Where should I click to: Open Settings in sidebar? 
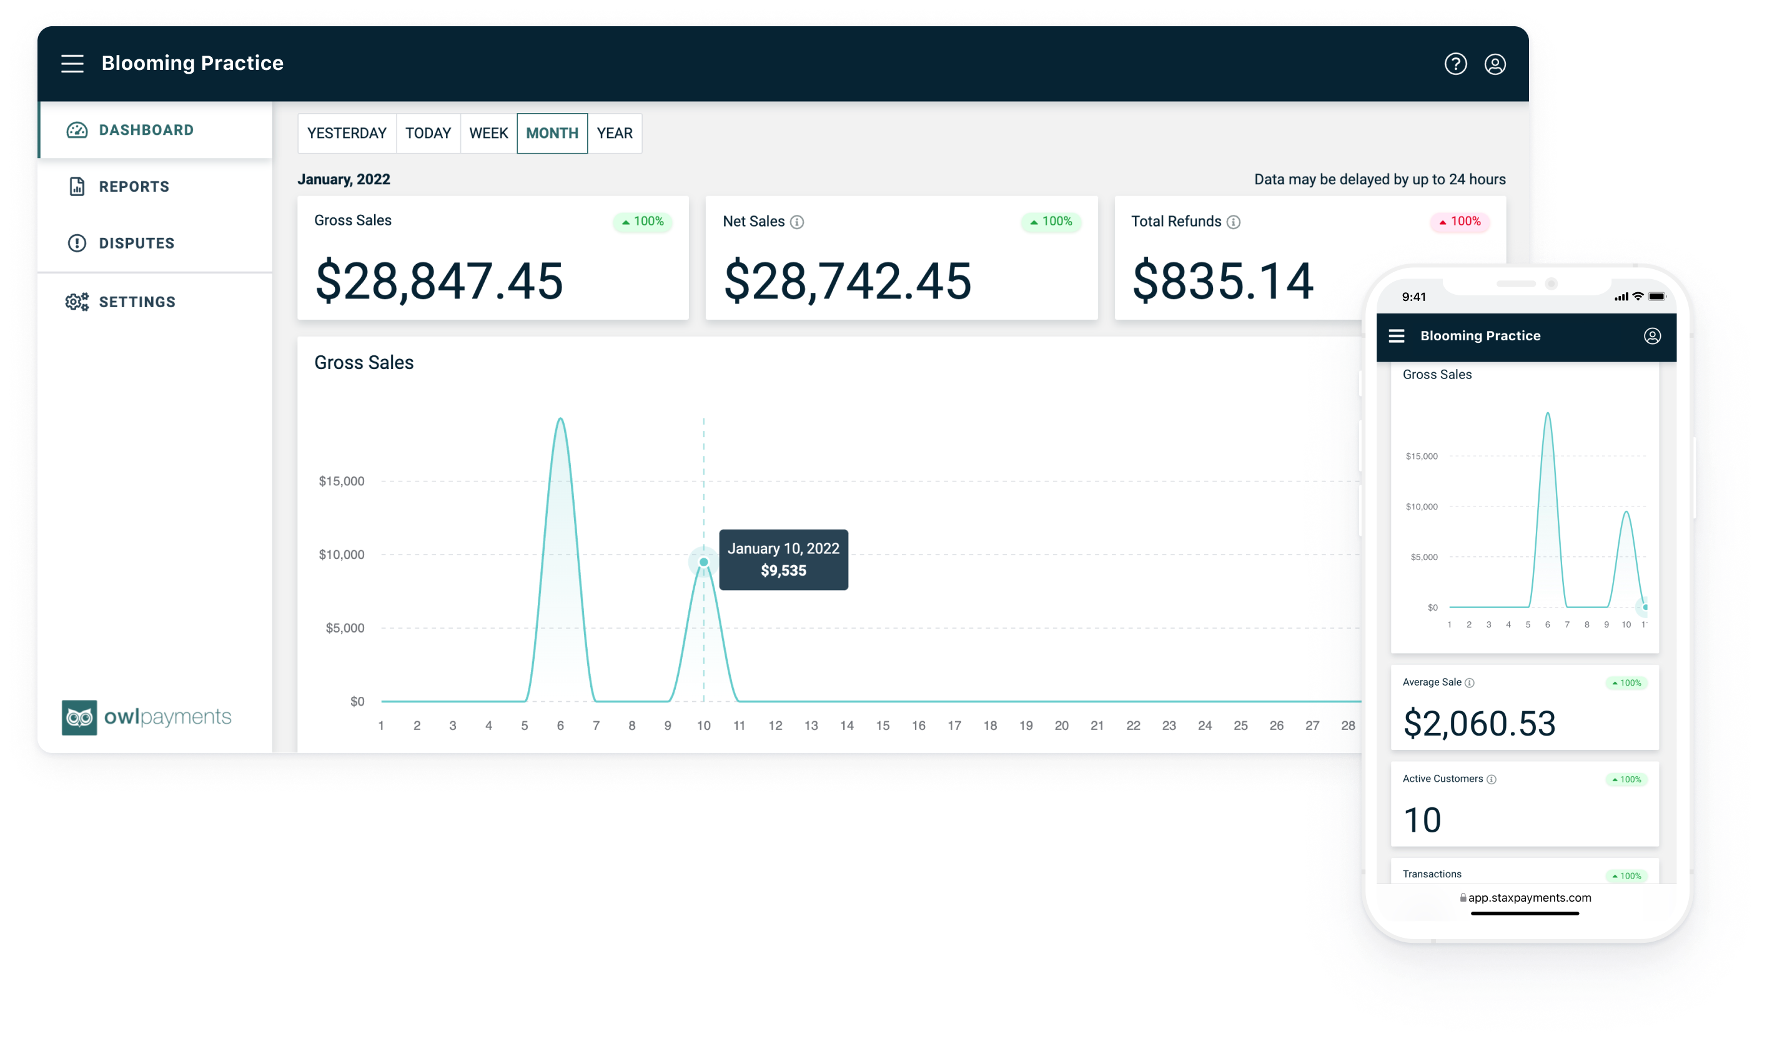coord(156,302)
